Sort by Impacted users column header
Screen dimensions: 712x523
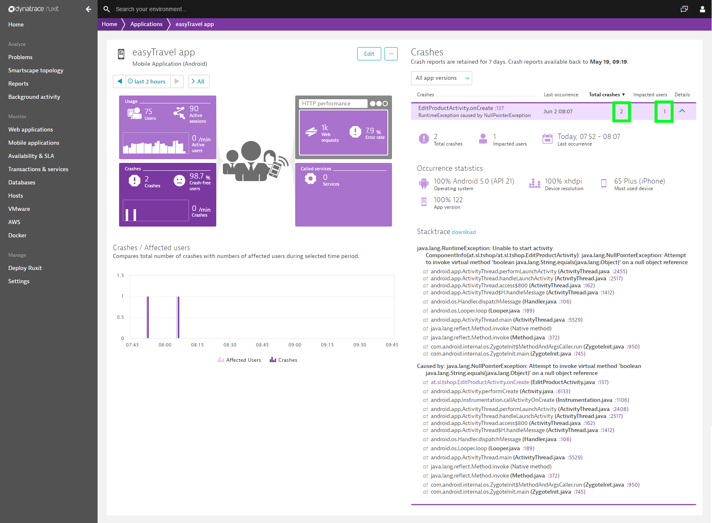(x=650, y=95)
